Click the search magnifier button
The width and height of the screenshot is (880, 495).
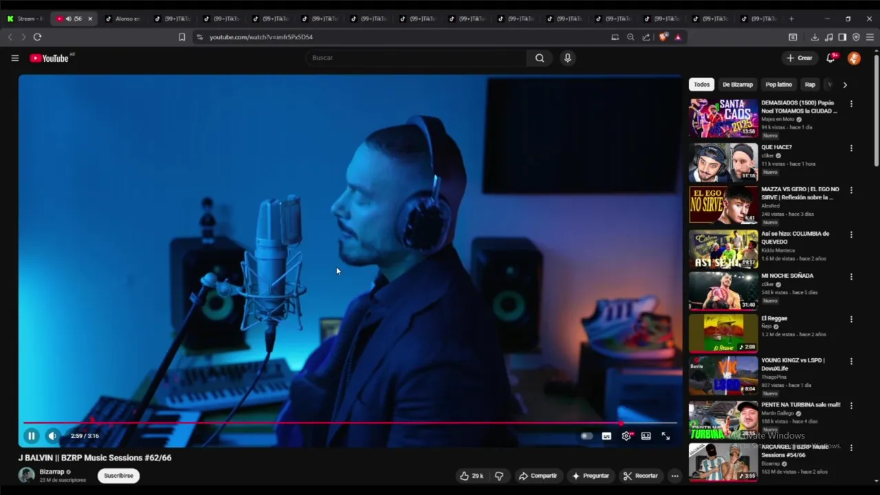click(540, 58)
